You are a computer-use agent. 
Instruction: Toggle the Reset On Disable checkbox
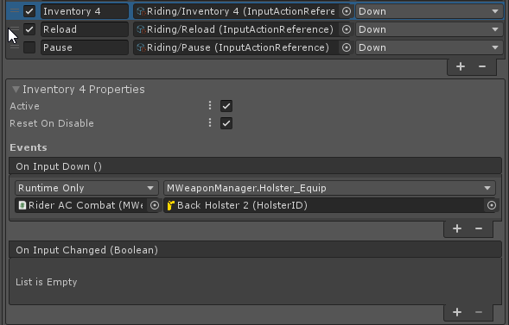pos(226,123)
